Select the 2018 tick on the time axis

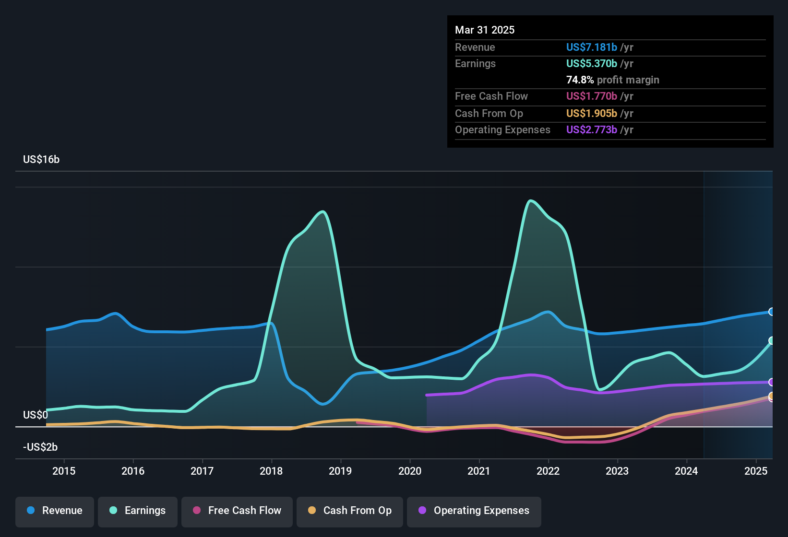[271, 471]
